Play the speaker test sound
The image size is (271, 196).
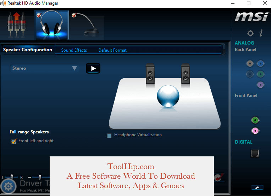coord(93,68)
